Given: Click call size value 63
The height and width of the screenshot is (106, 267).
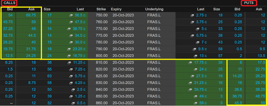Looking at the screenshot, I should click(x=49, y=76).
